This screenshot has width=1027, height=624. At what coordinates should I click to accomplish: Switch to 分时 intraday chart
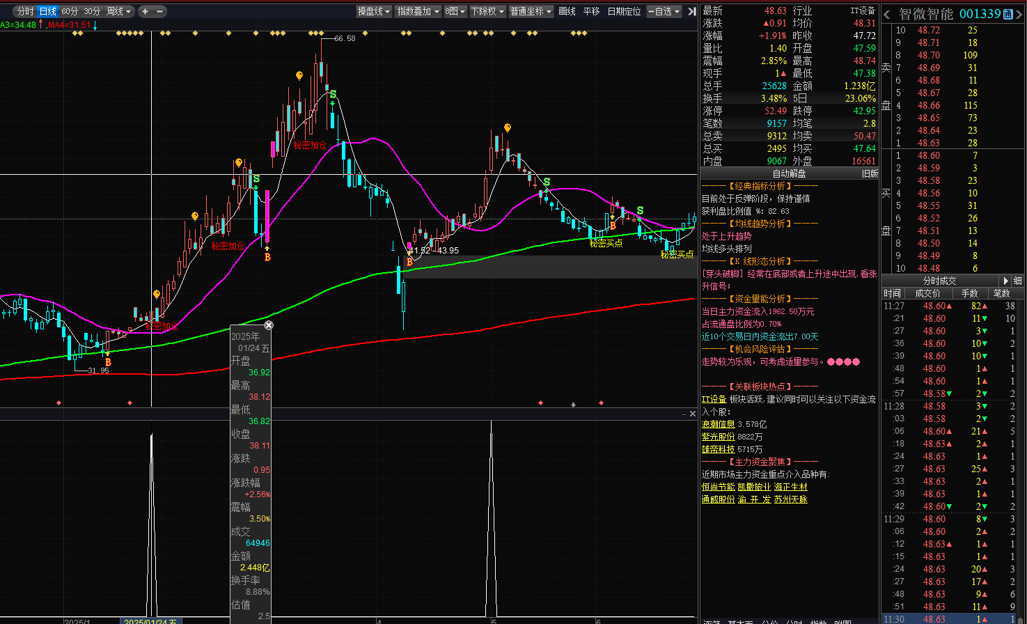point(25,11)
